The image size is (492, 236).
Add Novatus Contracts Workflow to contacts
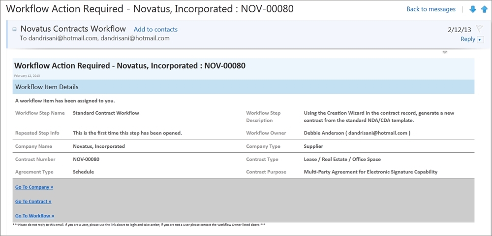click(155, 30)
